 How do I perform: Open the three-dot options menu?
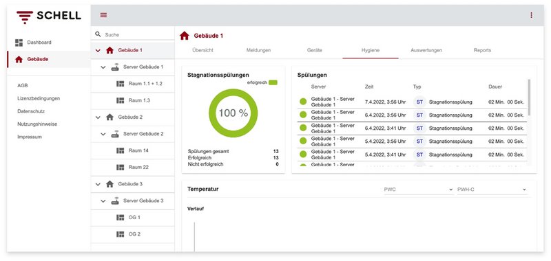[x=531, y=15]
